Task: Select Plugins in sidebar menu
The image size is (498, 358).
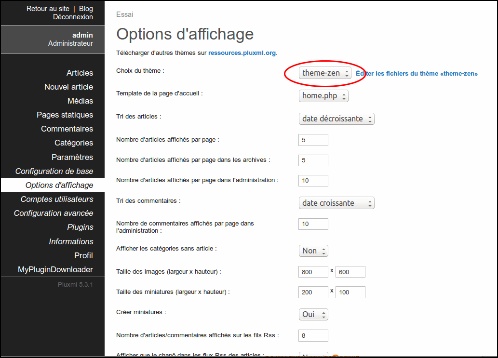Action: (80, 227)
